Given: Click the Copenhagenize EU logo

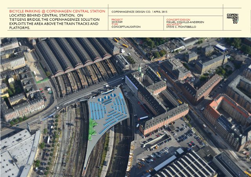Looking at the screenshot, I should (233, 18).
